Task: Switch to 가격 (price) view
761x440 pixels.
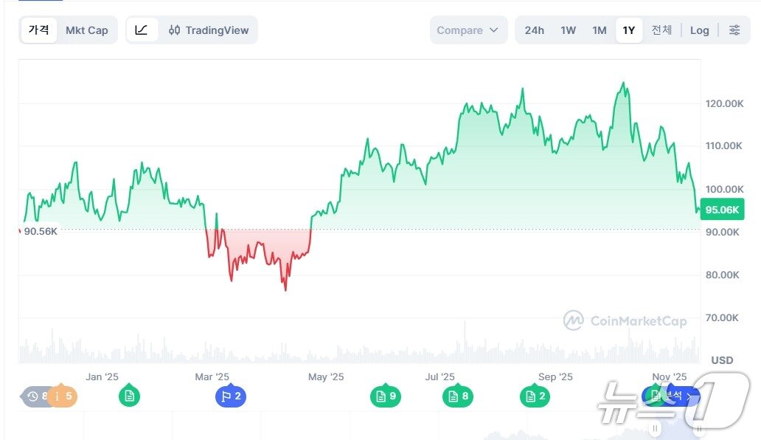Action: coord(39,30)
